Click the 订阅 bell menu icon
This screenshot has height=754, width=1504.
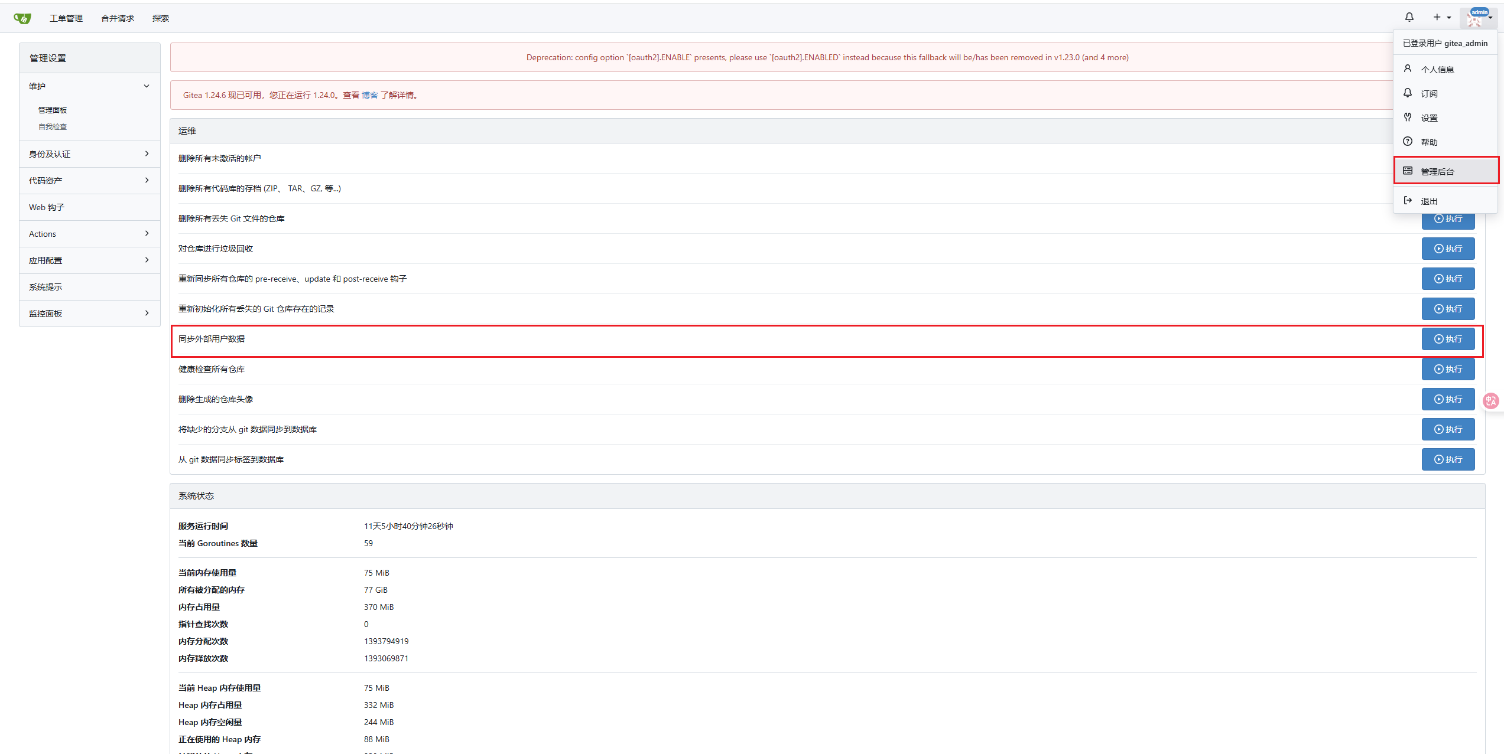point(1408,93)
